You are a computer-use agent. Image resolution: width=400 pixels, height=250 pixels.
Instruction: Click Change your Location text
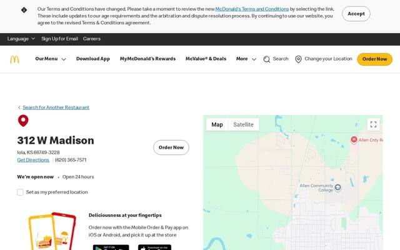coord(328,59)
